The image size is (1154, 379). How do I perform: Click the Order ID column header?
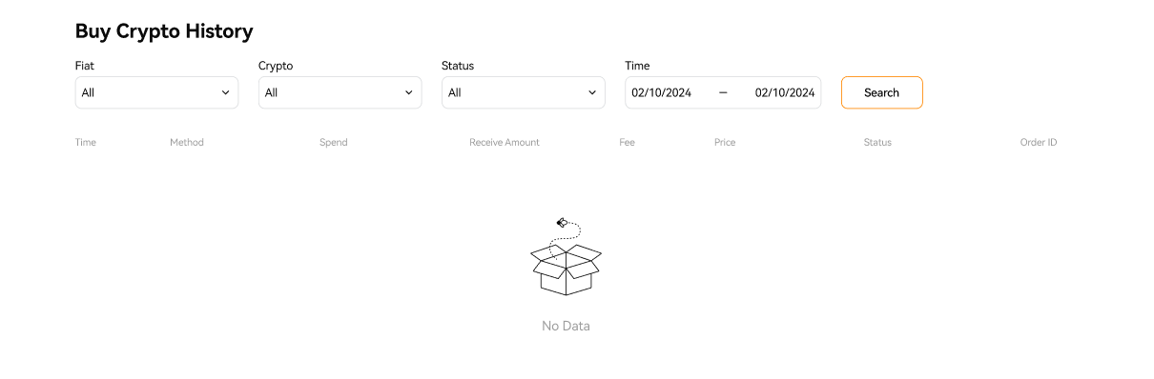1039,142
